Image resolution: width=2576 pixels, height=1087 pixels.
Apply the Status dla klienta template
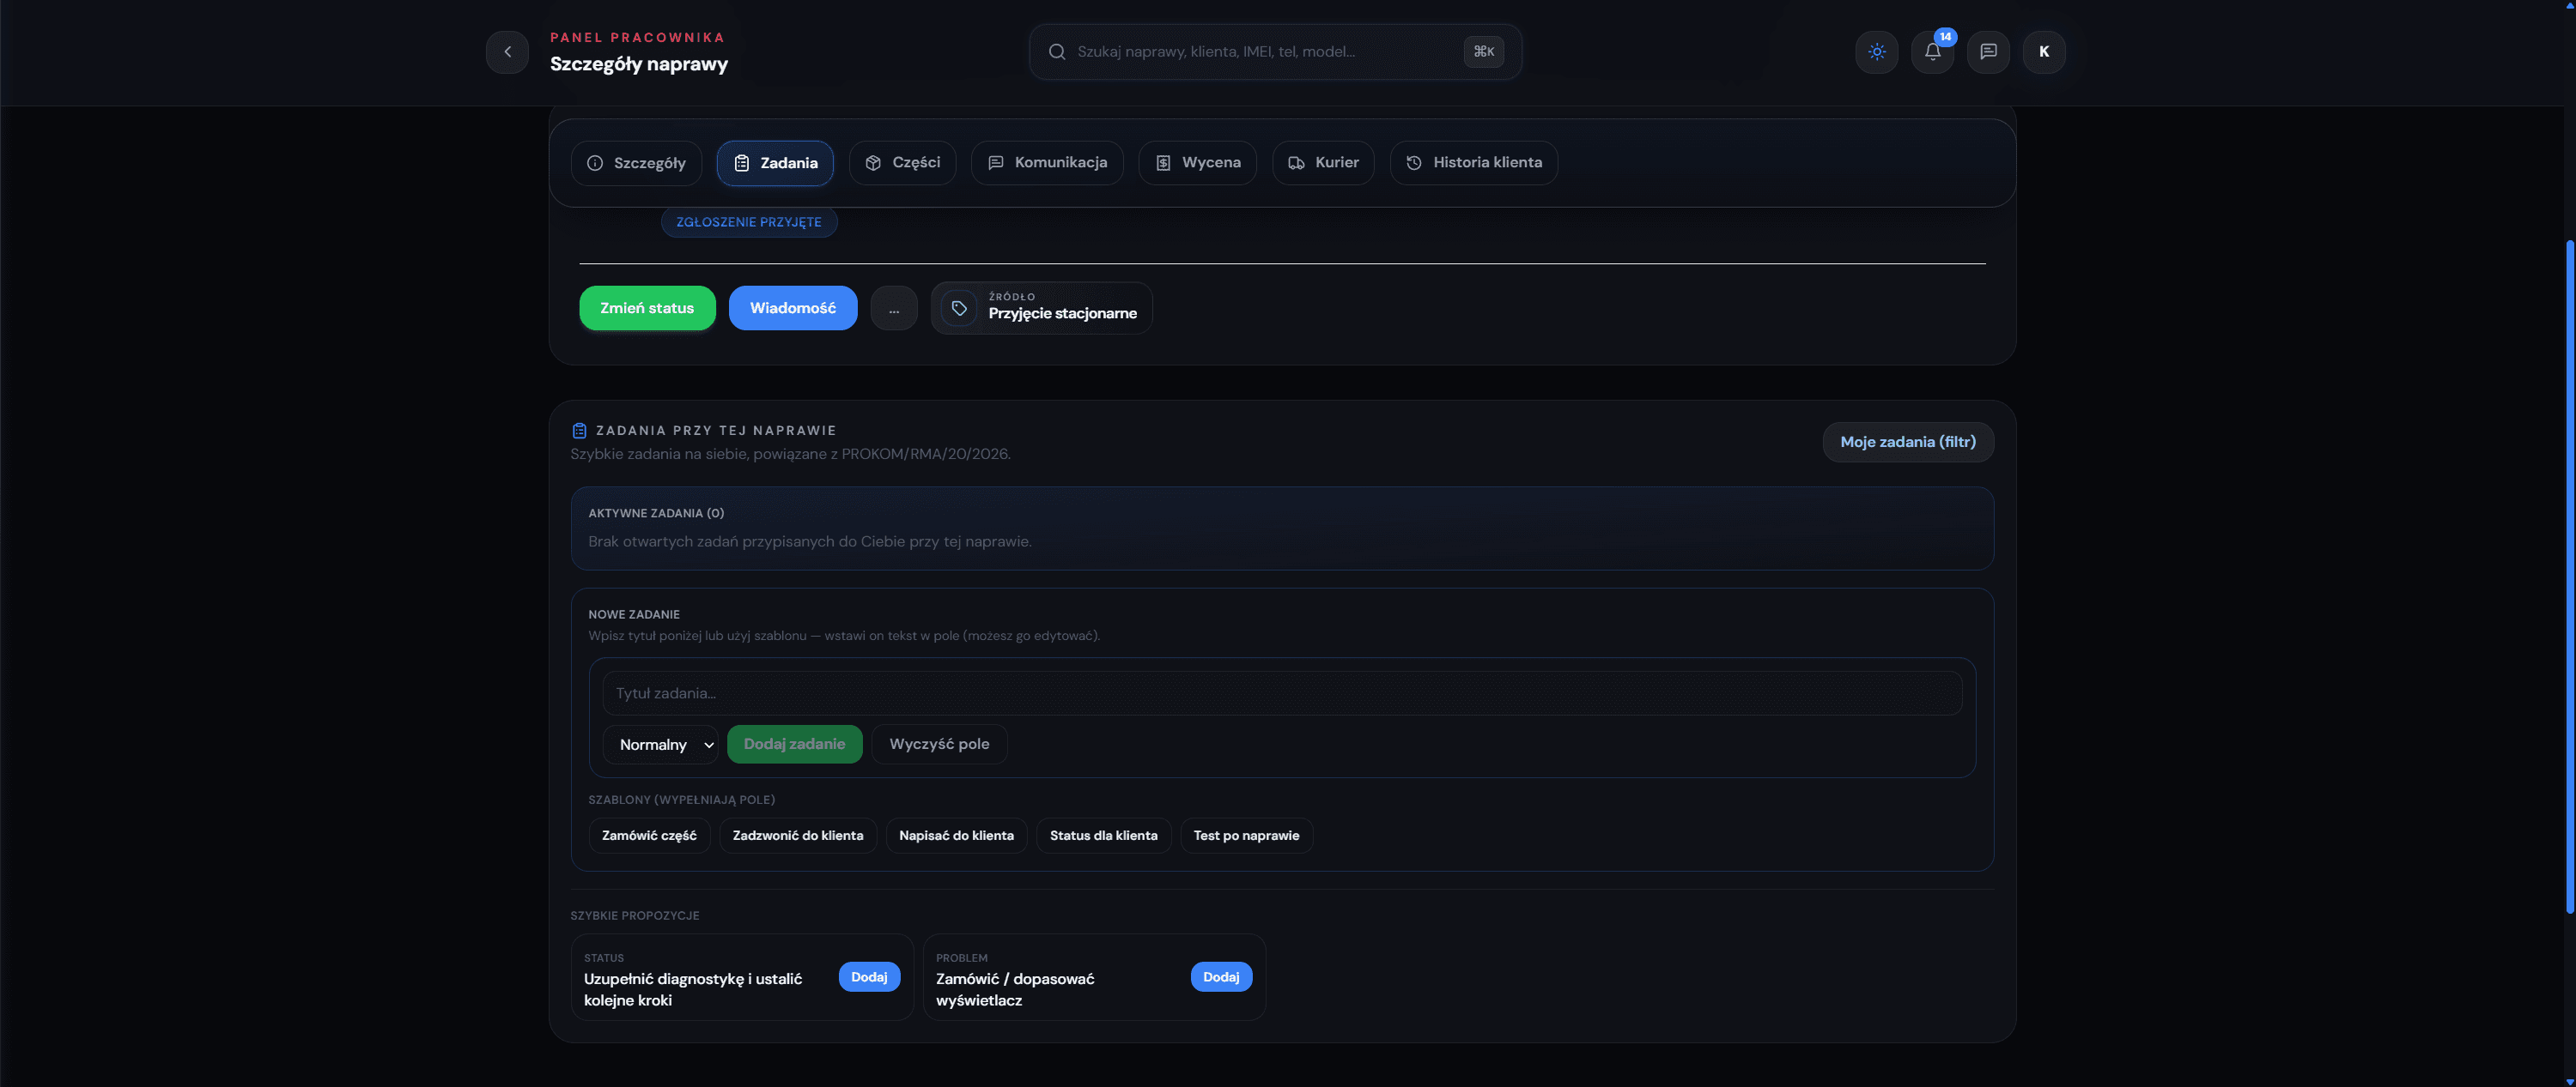(x=1104, y=836)
